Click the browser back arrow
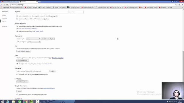 (x=2, y=5)
